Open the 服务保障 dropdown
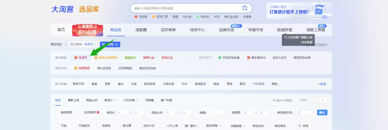388x130 pixels. (x=213, y=126)
